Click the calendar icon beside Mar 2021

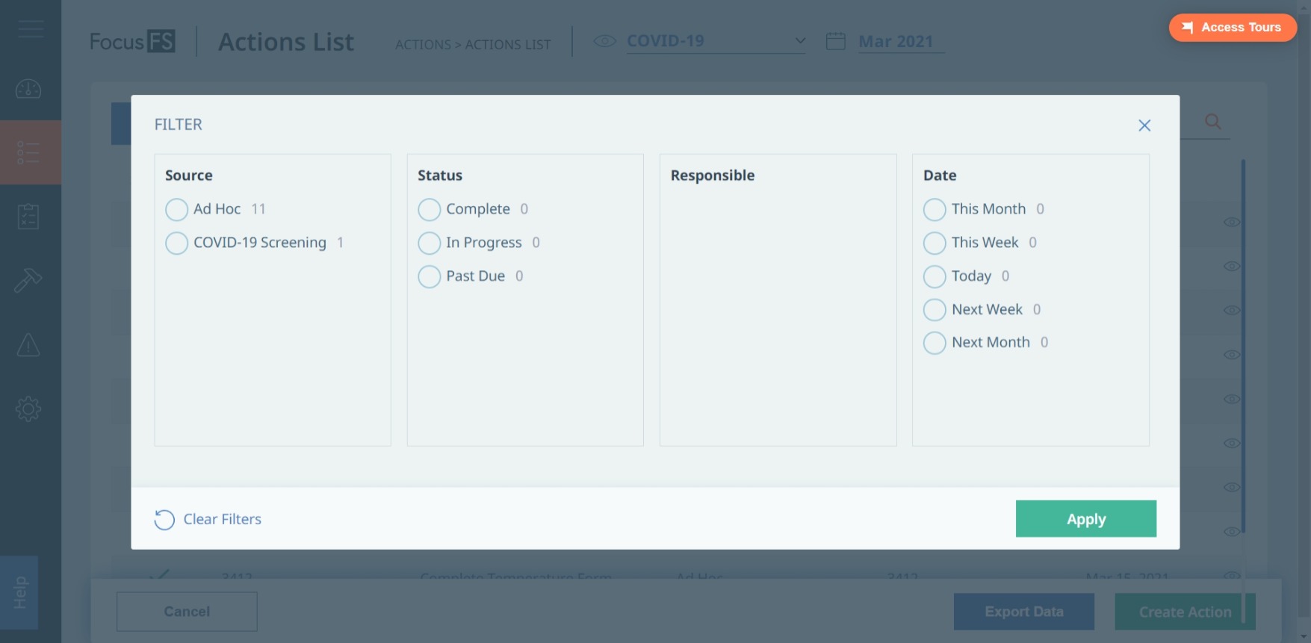836,41
